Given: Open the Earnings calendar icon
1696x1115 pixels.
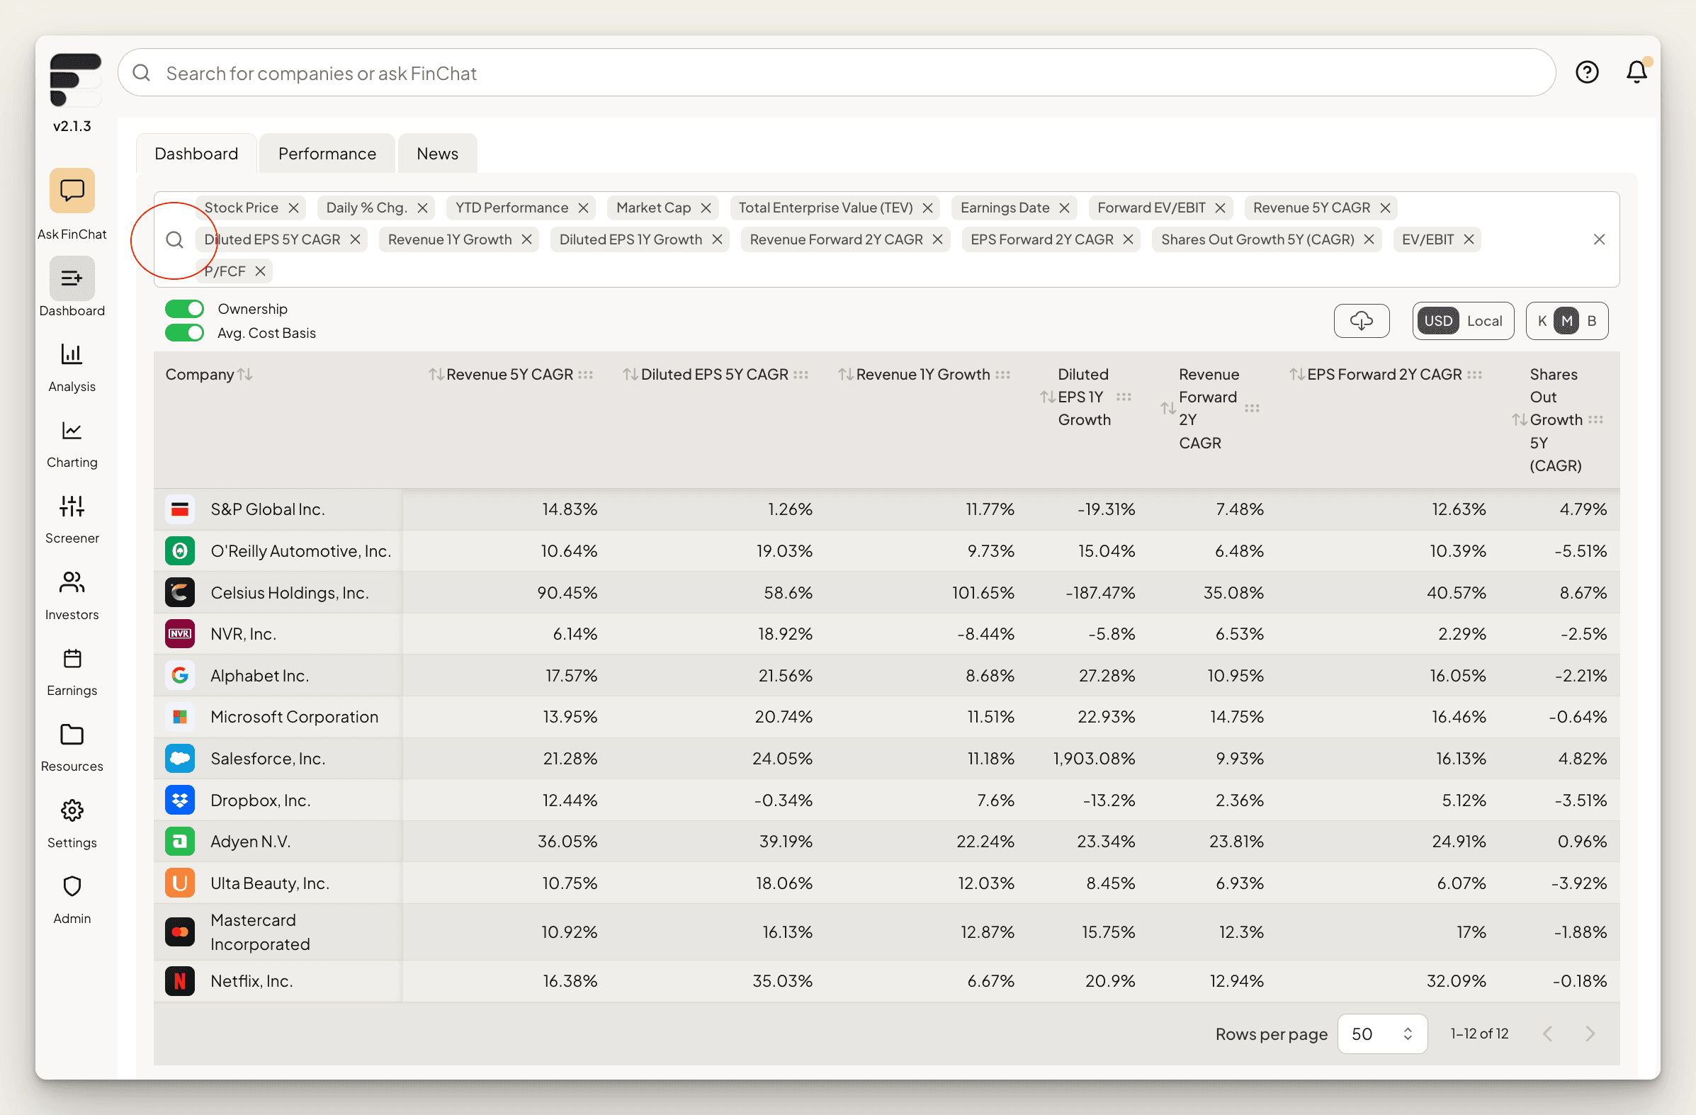Looking at the screenshot, I should (x=72, y=658).
